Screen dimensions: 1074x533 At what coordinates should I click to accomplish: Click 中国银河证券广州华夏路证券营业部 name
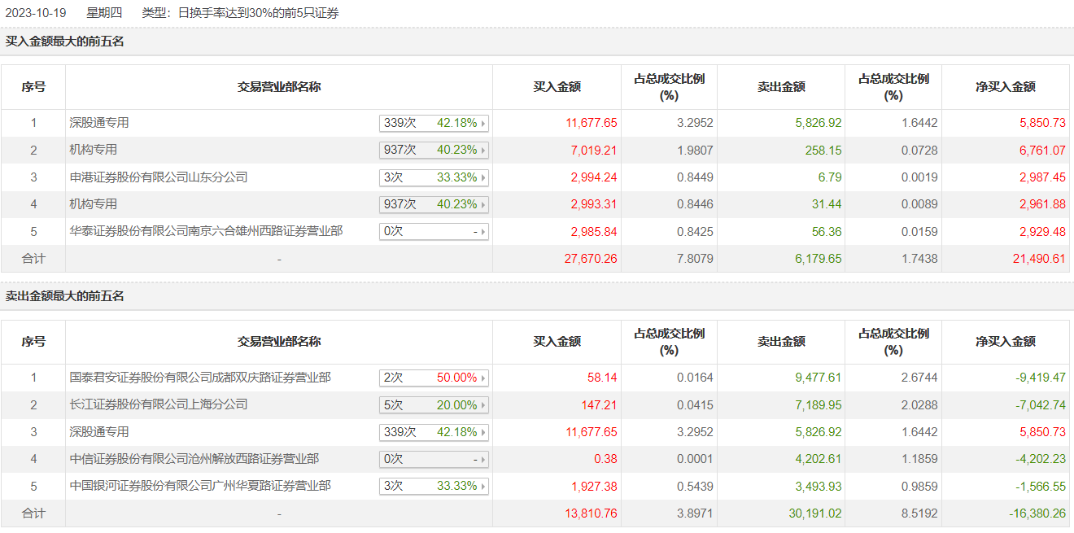coord(200,486)
